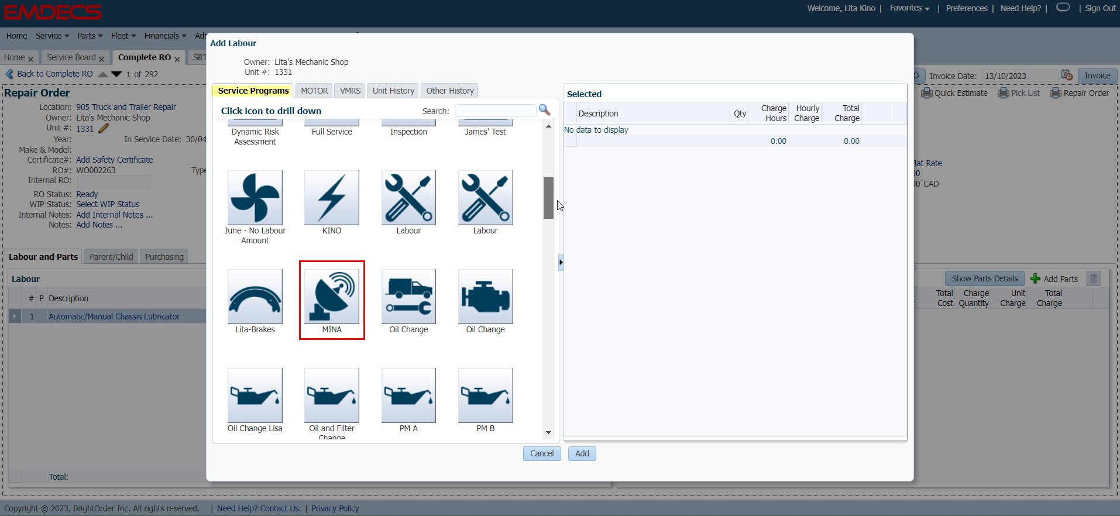1120x516 pixels.
Task: Click Add Internal Notes link
Action: 115,215
